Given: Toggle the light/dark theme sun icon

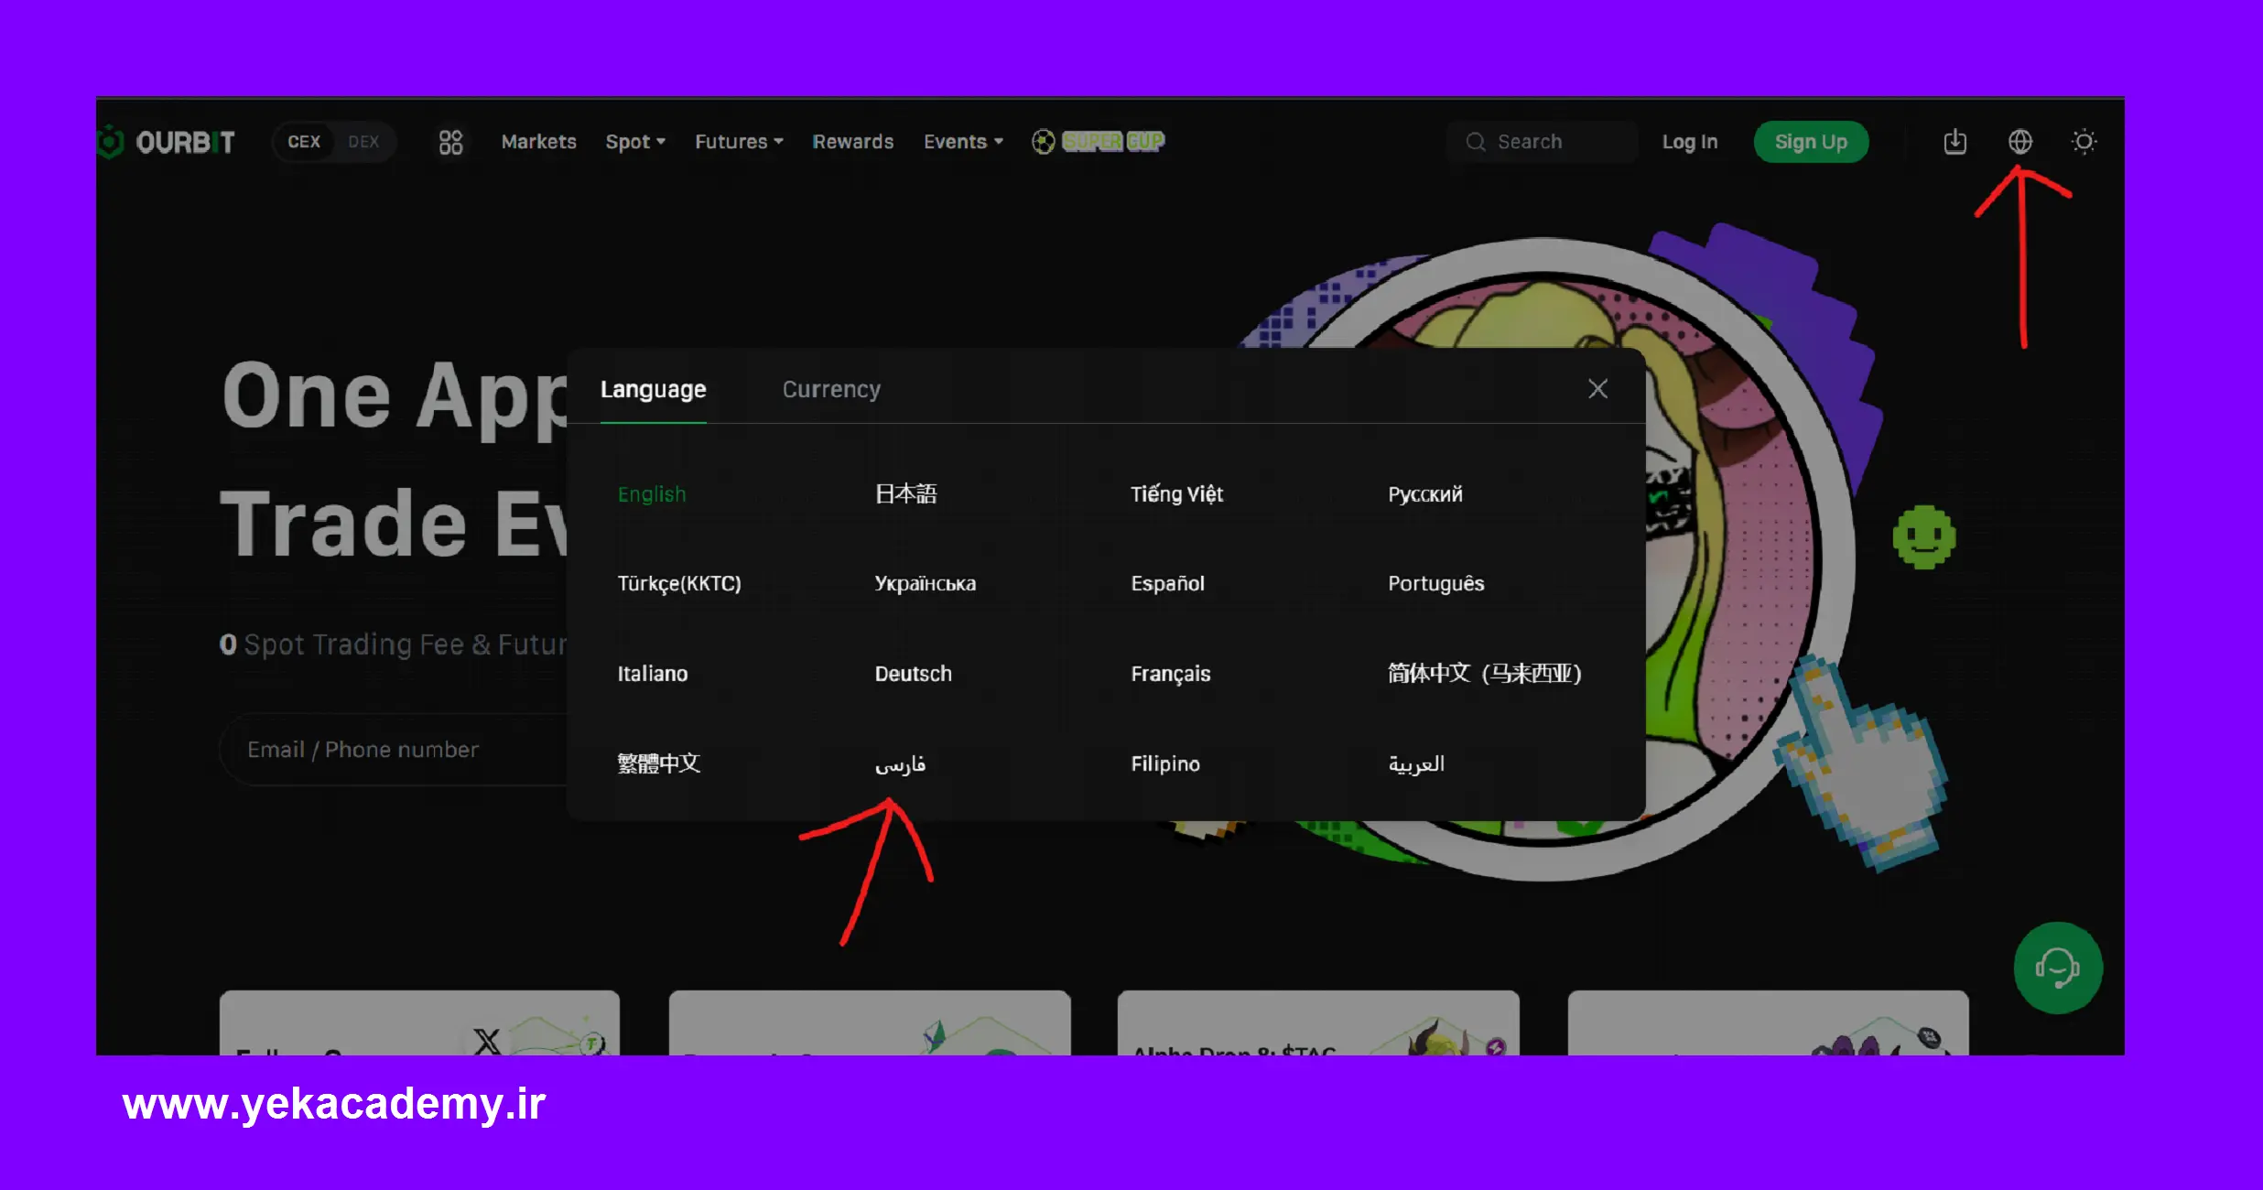Looking at the screenshot, I should coord(2084,142).
